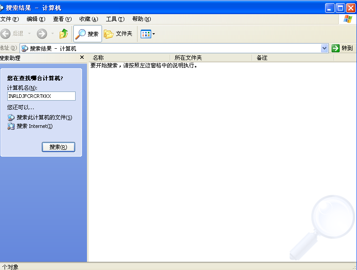
Task: Click the 计算机名 input field
Action: click(41, 96)
